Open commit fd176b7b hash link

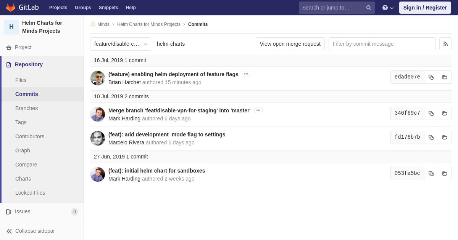click(407, 137)
